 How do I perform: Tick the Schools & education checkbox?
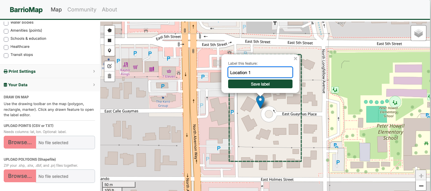coord(6,39)
